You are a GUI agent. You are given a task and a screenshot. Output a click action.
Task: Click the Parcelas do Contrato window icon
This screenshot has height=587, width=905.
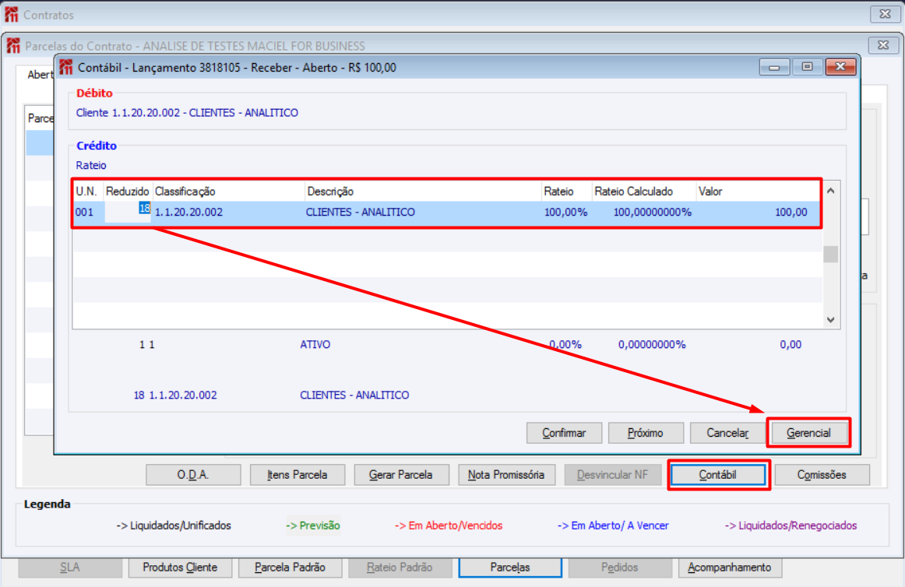13,46
